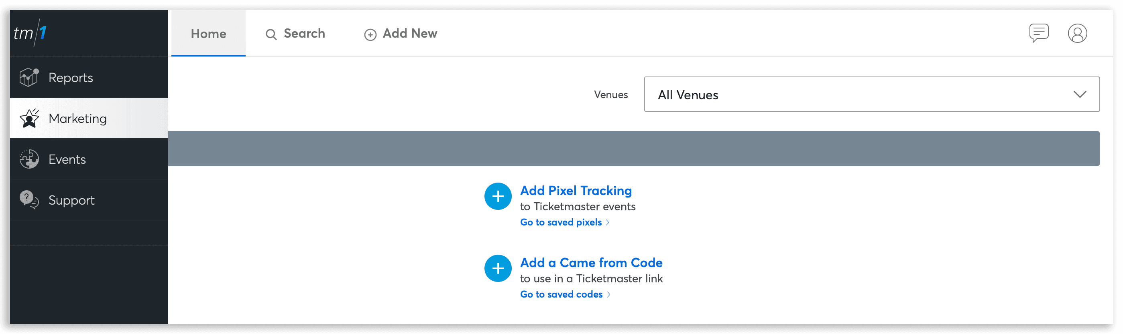1123x334 pixels.
Task: Click the Marketing star icon
Action: [29, 118]
